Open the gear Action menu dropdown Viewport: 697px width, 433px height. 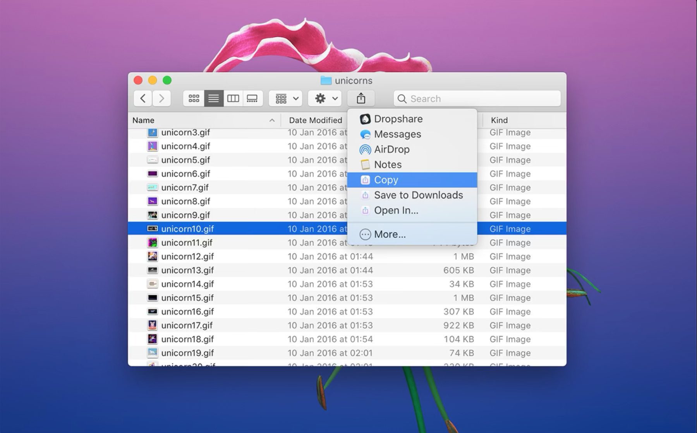pyautogui.click(x=325, y=98)
